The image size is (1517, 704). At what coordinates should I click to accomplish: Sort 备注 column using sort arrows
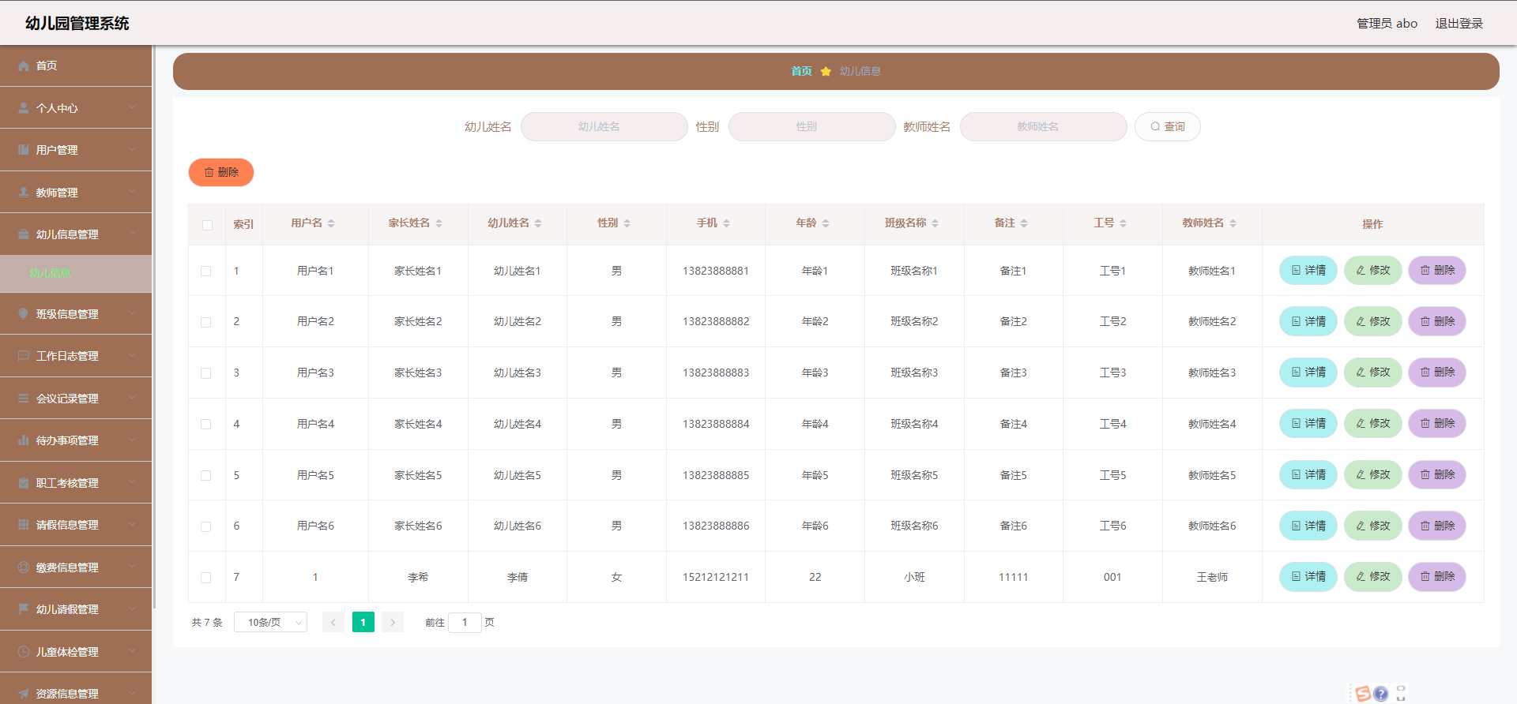1024,223
